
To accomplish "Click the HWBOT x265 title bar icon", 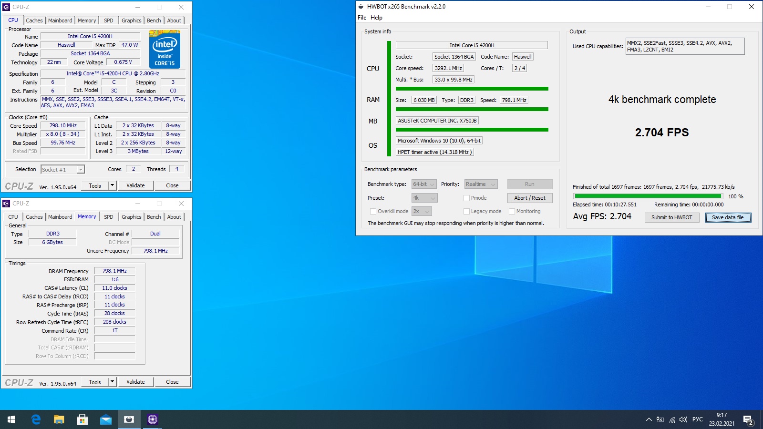I will pos(361,7).
